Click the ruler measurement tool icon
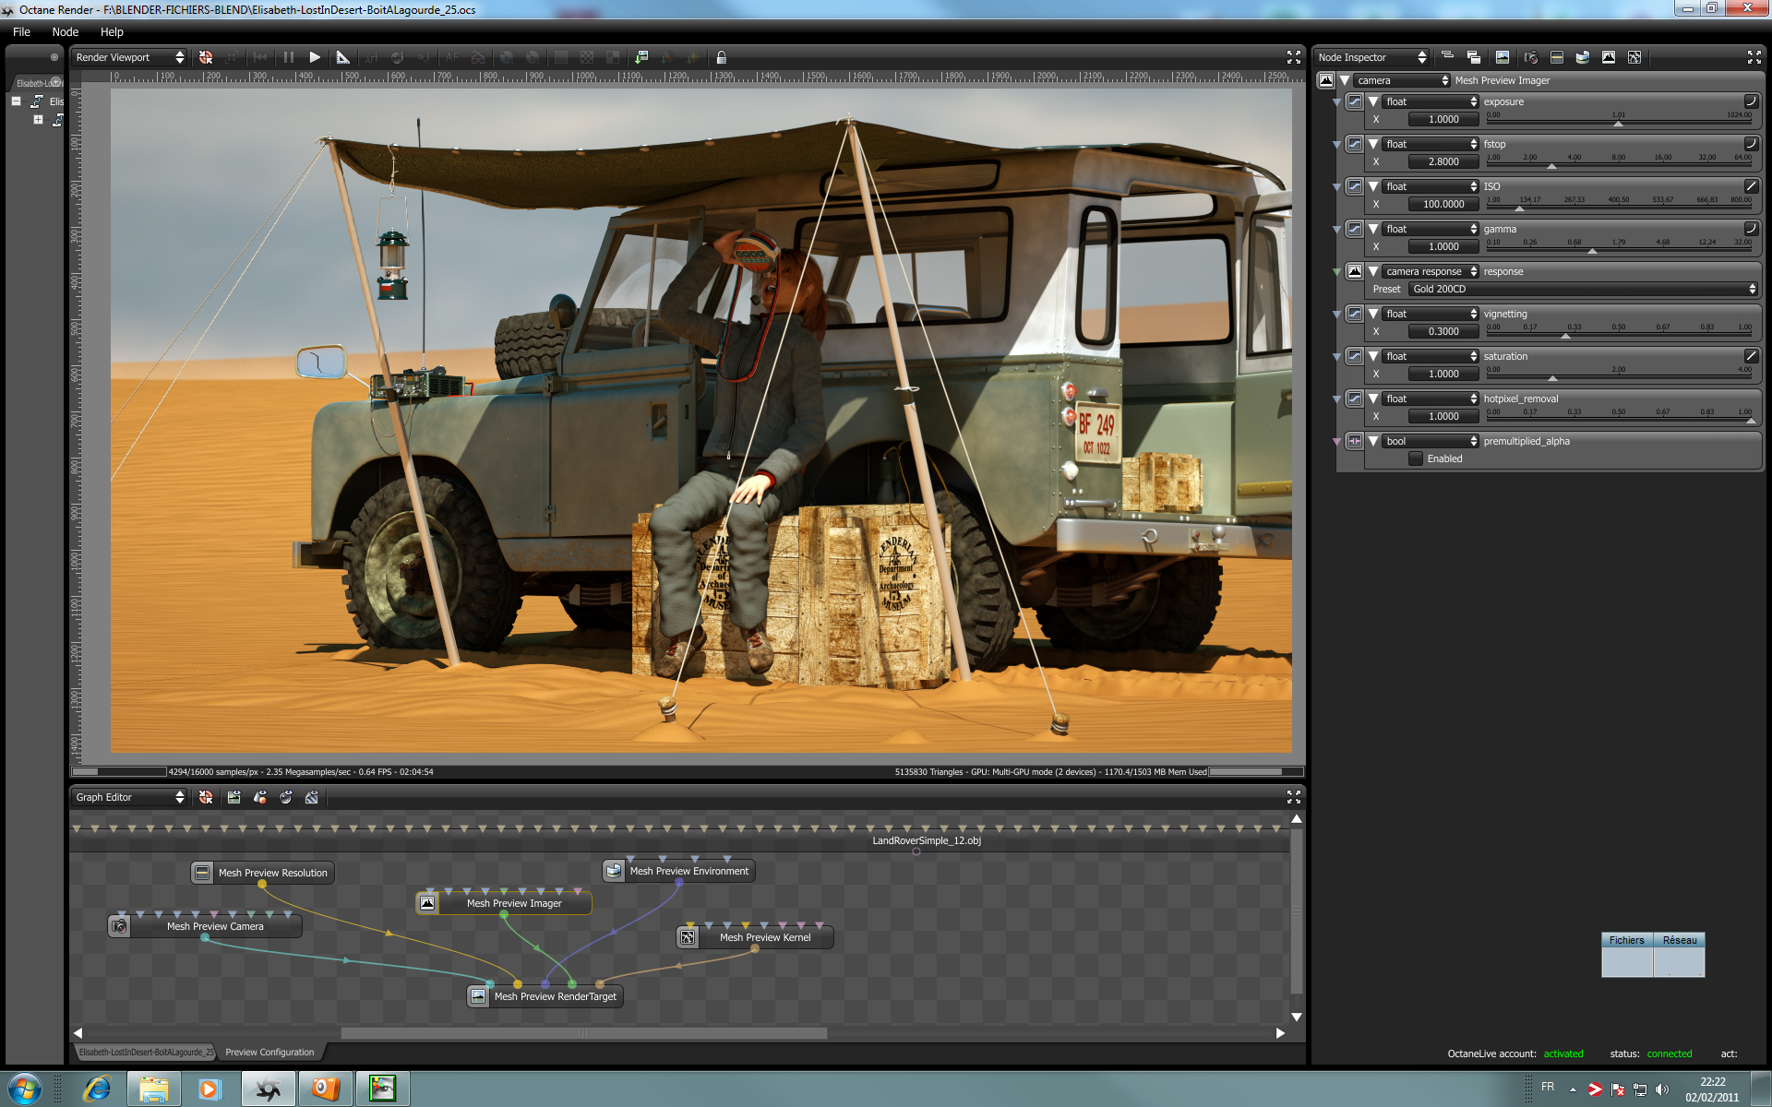 pos(342,57)
